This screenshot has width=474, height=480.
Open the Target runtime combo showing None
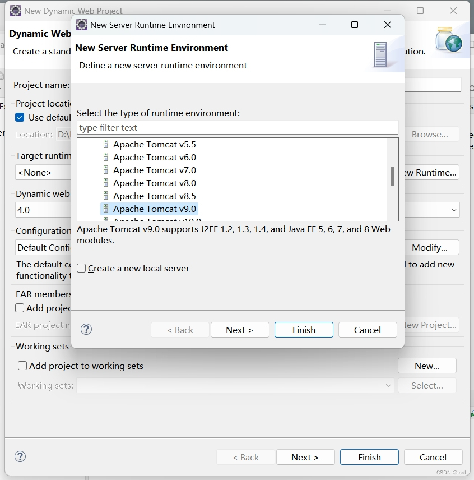[x=43, y=172]
